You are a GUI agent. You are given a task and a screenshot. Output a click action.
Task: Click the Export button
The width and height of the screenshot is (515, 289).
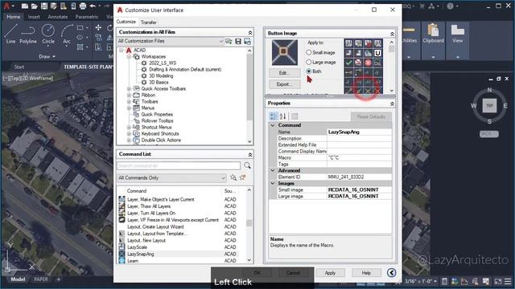click(x=284, y=84)
